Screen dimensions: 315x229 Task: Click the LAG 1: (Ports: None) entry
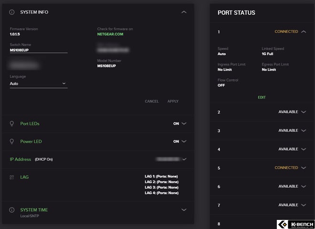tap(161, 176)
